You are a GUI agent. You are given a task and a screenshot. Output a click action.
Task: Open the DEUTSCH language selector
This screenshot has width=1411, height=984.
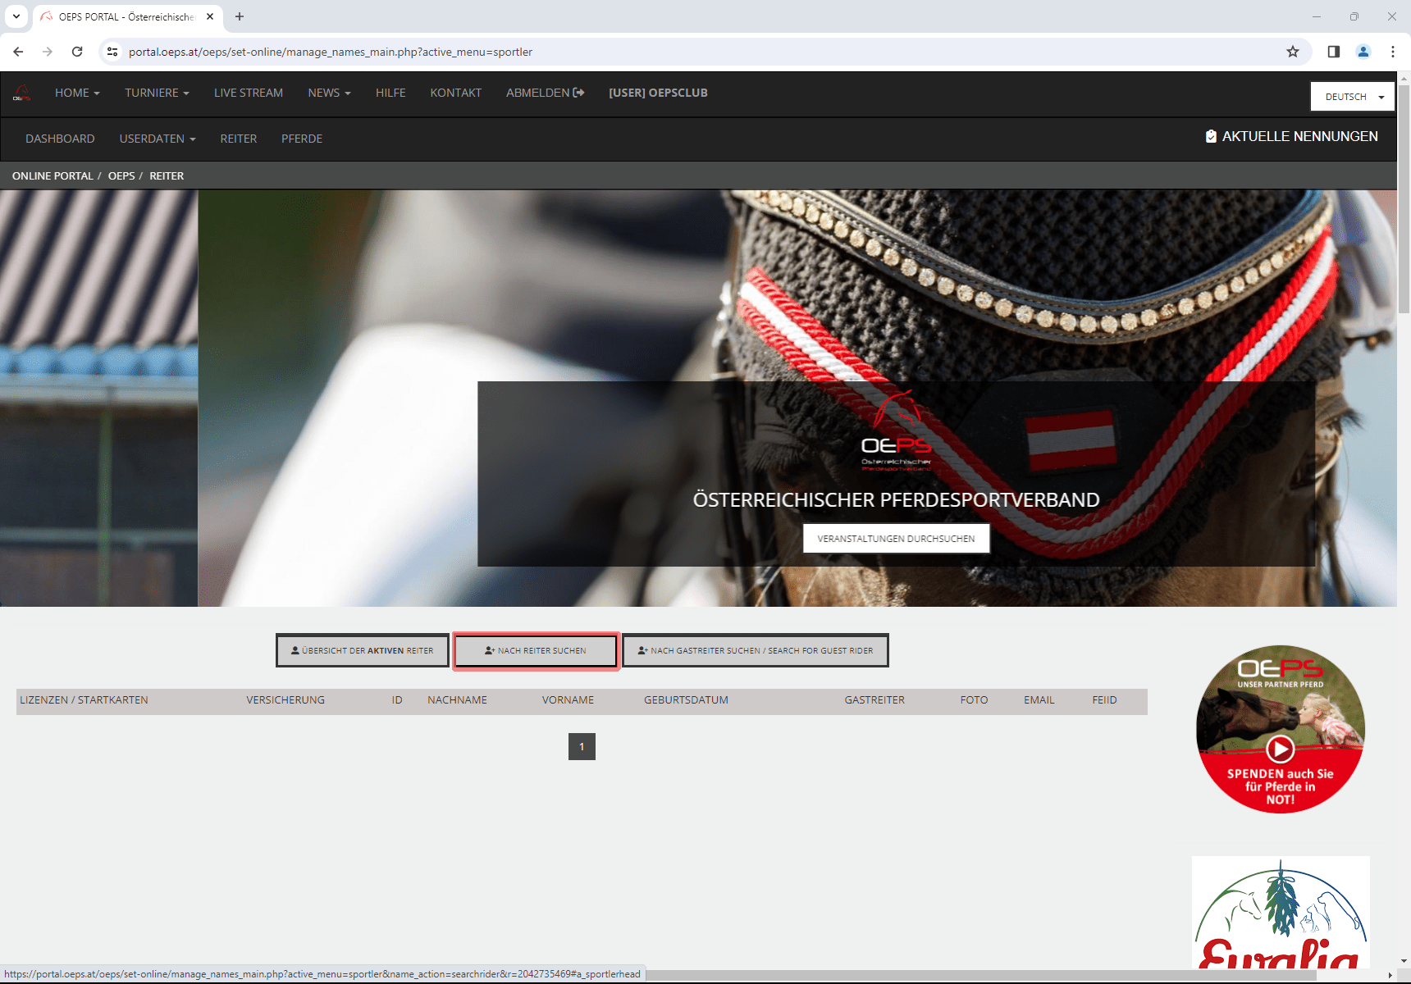coord(1352,97)
